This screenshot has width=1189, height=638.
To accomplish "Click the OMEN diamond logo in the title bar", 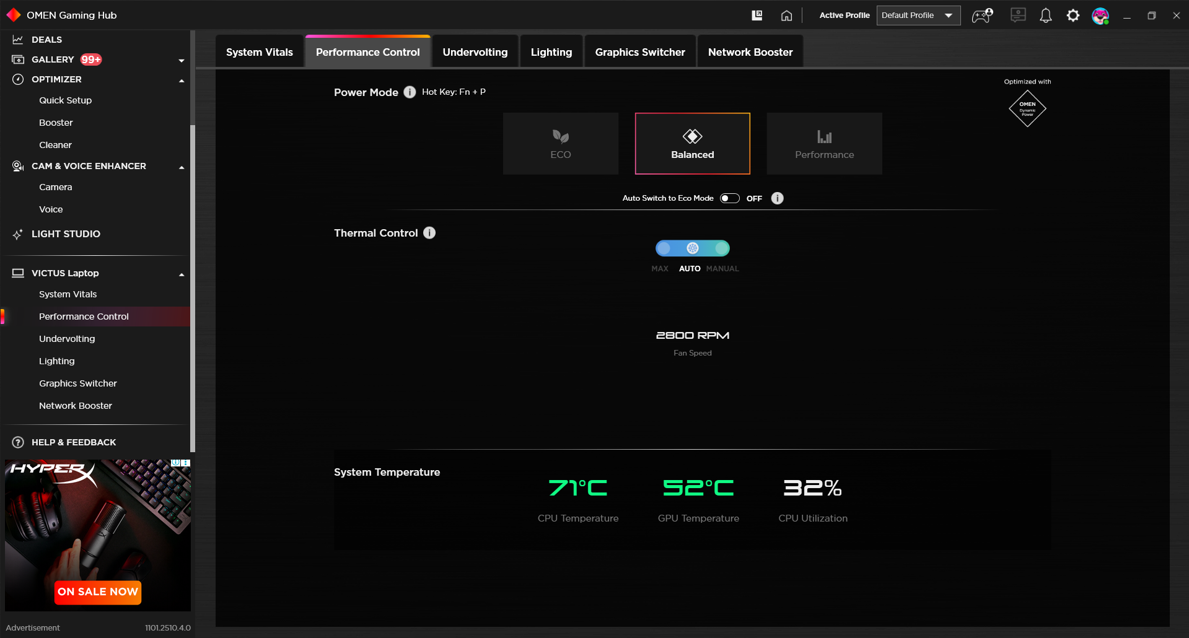I will click(x=13, y=15).
